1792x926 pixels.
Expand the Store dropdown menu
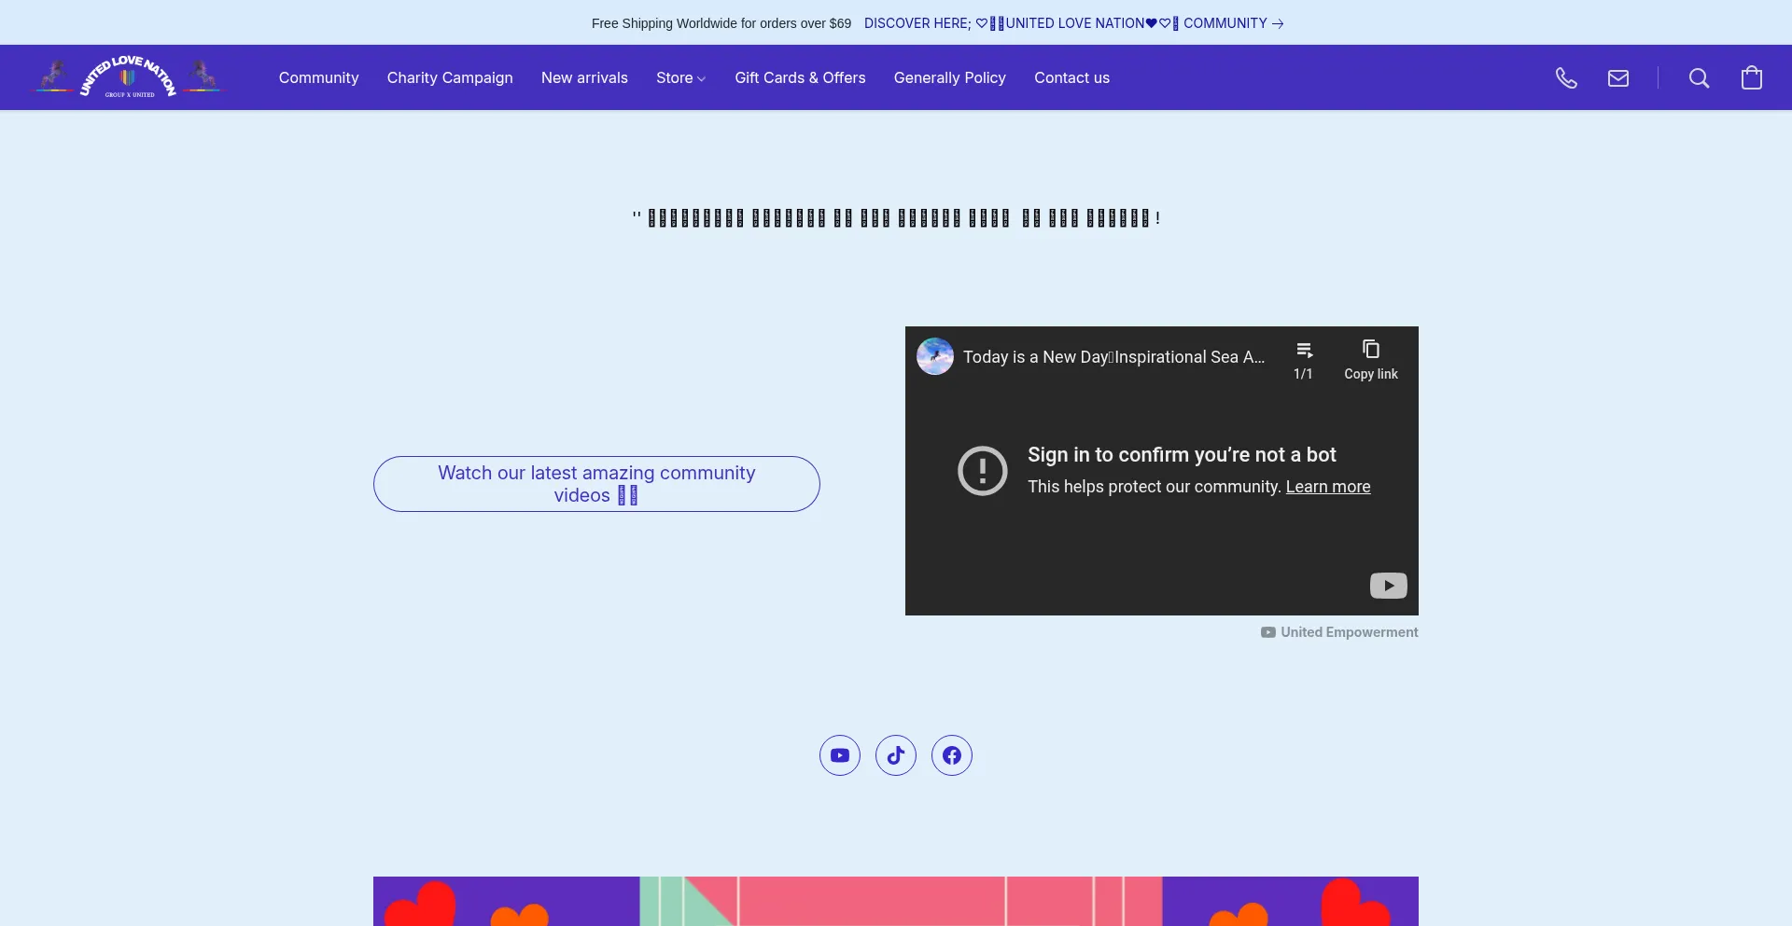pyautogui.click(x=681, y=77)
